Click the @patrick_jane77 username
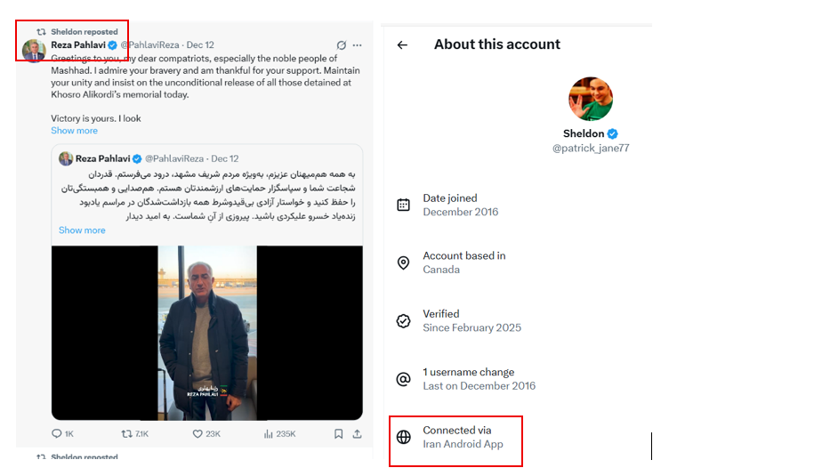 click(590, 149)
